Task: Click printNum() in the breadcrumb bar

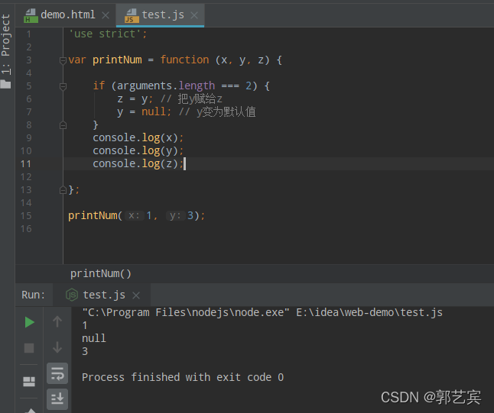Action: (100, 273)
